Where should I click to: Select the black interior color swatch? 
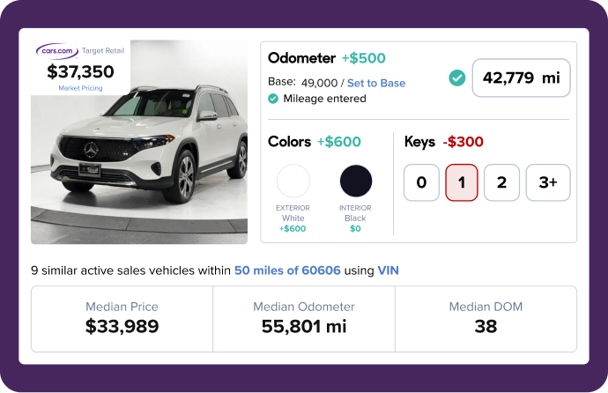tap(356, 181)
